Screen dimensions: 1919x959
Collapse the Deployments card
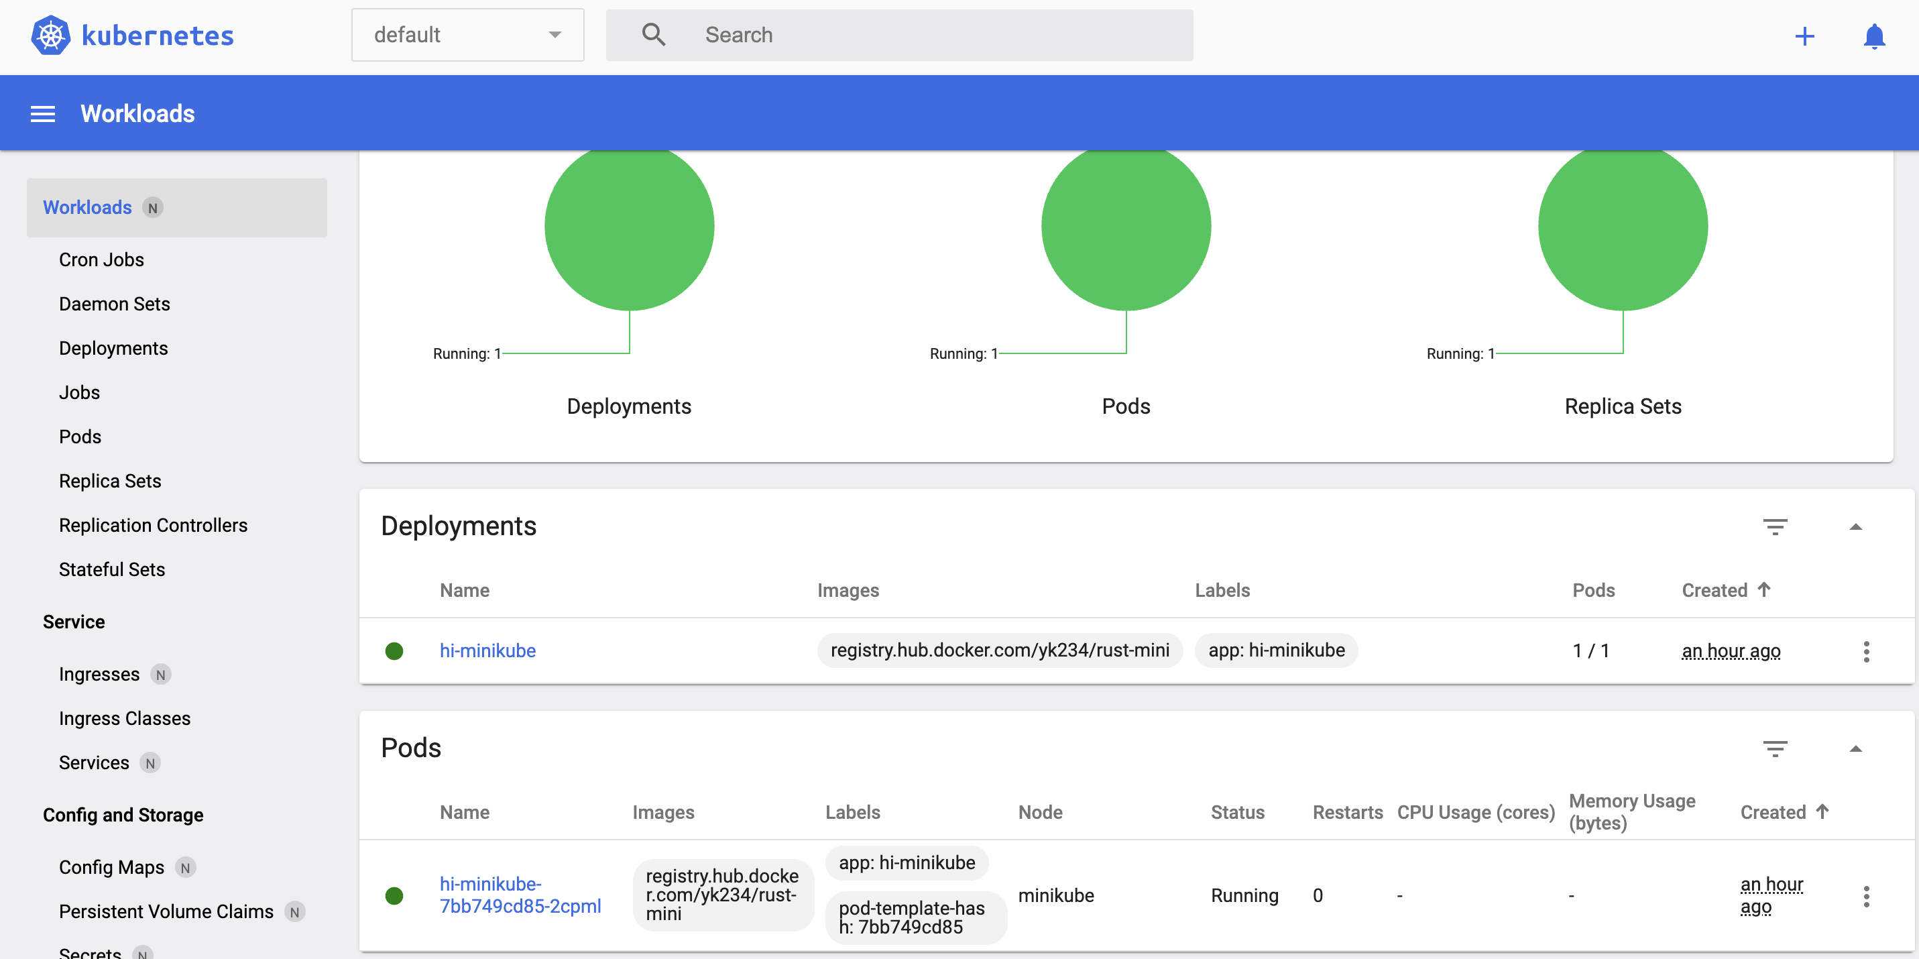[x=1859, y=527]
